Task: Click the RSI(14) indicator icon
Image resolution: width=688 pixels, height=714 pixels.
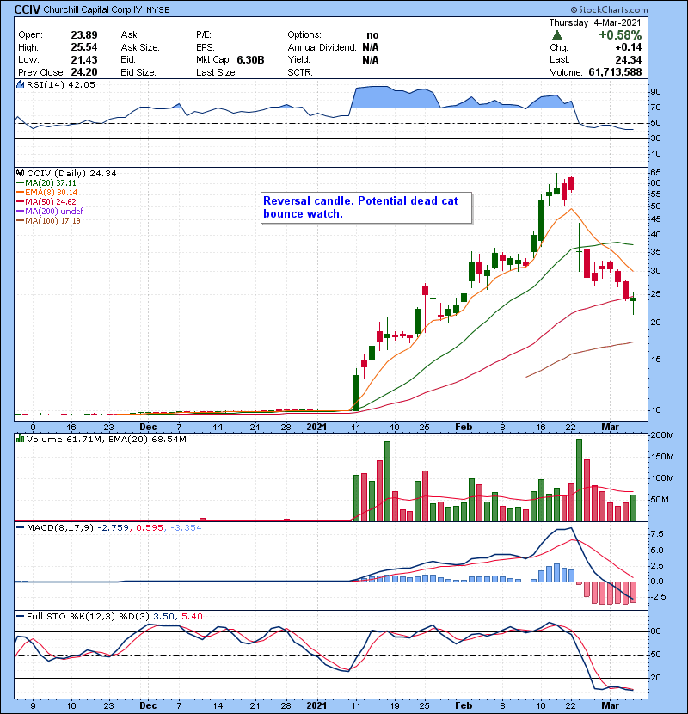Action: point(20,84)
